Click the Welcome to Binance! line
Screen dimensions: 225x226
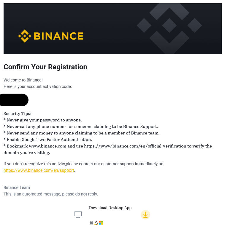pyautogui.click(x=23, y=80)
